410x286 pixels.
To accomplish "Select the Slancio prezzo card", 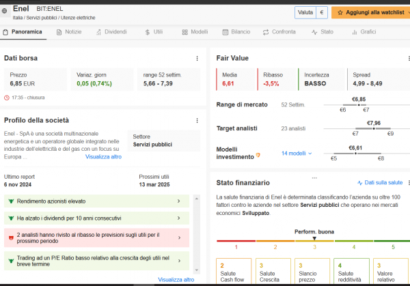I will point(312,271).
